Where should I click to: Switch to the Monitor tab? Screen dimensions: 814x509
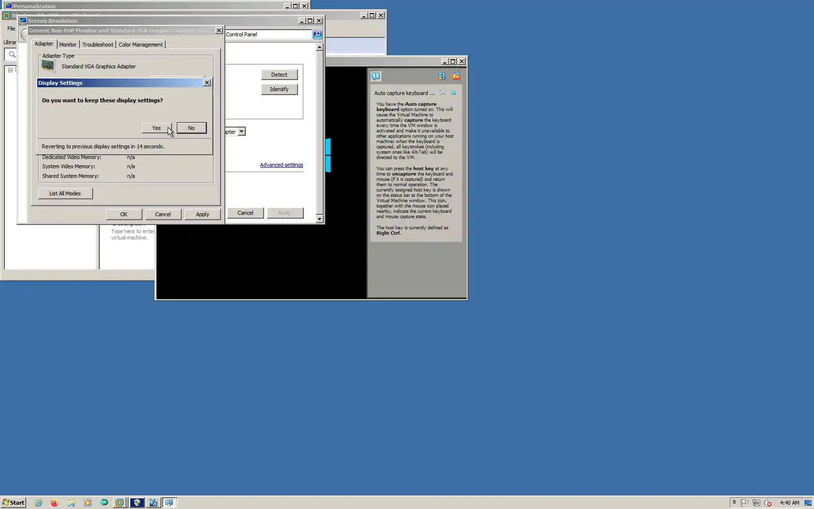(68, 45)
